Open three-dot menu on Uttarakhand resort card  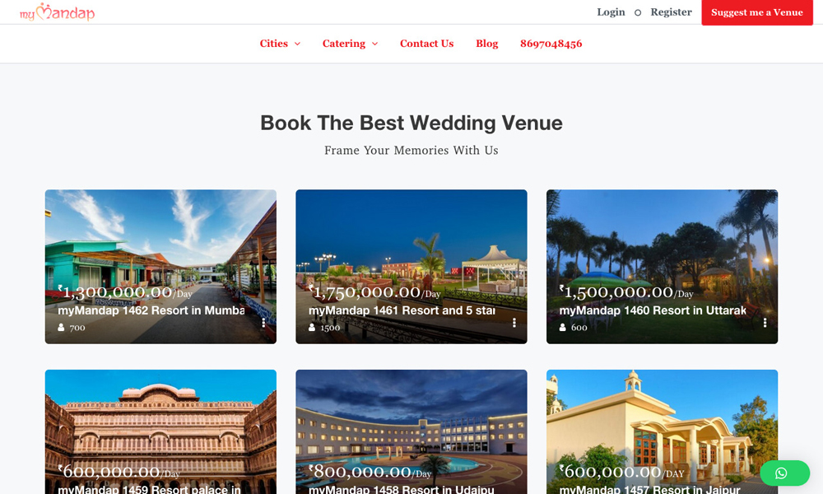click(x=765, y=323)
